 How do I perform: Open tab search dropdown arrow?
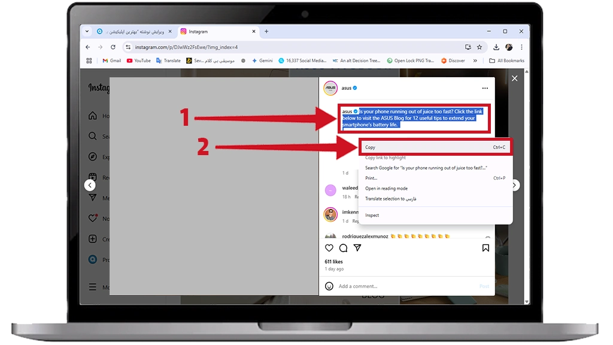pos(87,31)
